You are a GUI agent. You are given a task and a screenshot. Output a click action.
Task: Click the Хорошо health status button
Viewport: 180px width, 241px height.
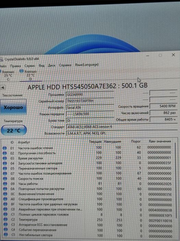point(13,107)
